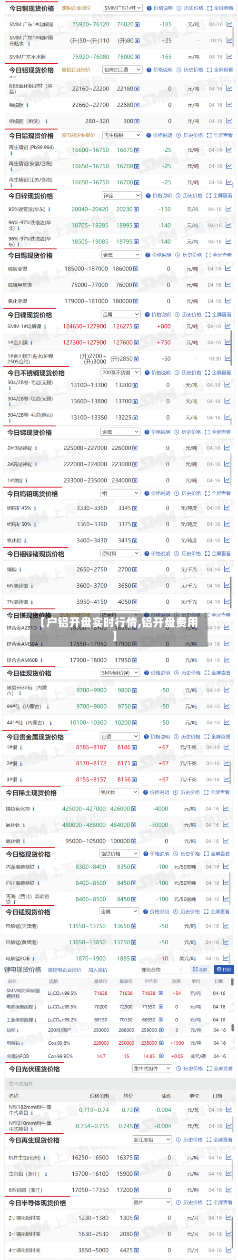Click price icon beside 76000 in 硫醇甲基锡 row

[135, 285]
